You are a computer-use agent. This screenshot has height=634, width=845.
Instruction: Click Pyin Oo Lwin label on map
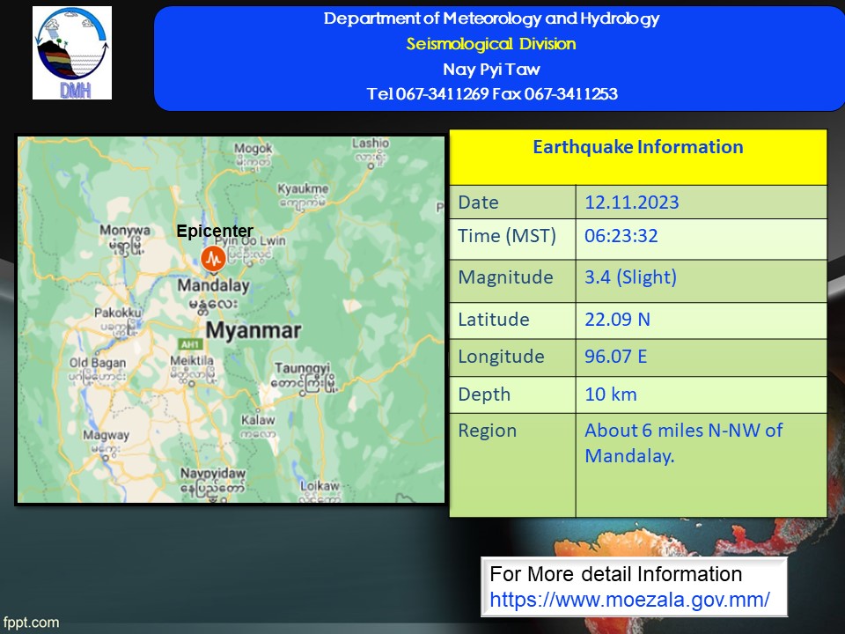pos(251,241)
